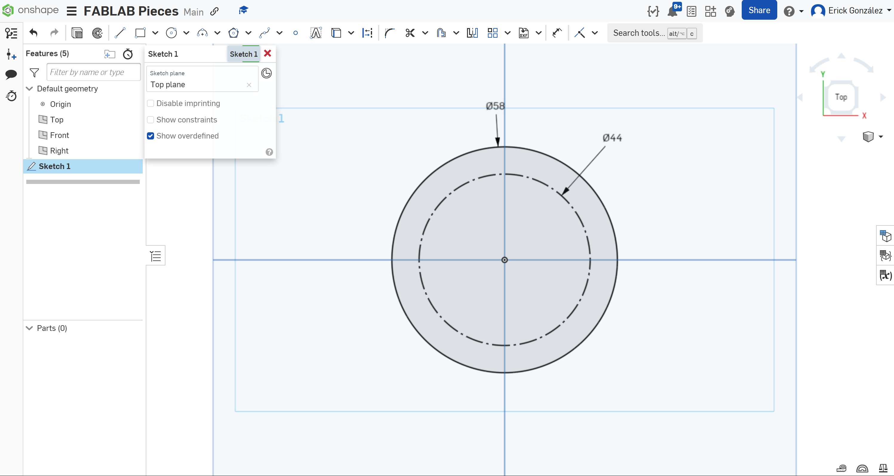Select the Linear pattern tool
The image size is (894, 476).
(493, 33)
